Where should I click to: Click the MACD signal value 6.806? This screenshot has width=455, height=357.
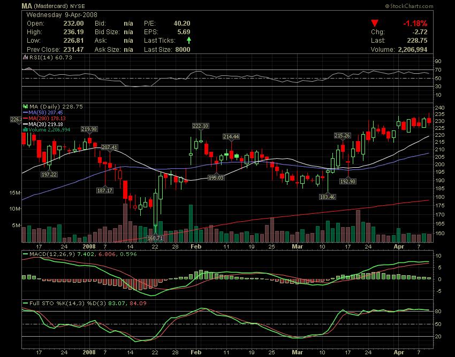tap(107, 254)
